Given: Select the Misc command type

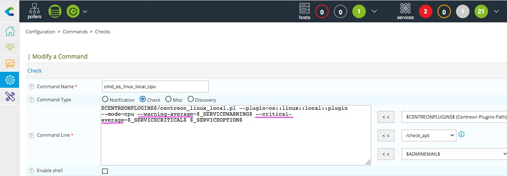Looking at the screenshot, I should (x=169, y=100).
